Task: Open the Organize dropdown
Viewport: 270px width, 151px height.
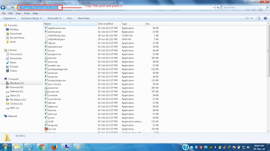Action: [9, 18]
